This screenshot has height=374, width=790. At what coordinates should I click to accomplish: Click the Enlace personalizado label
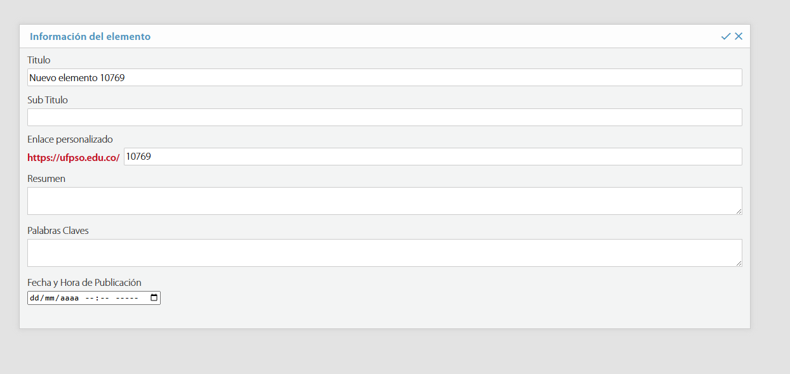pyautogui.click(x=70, y=139)
